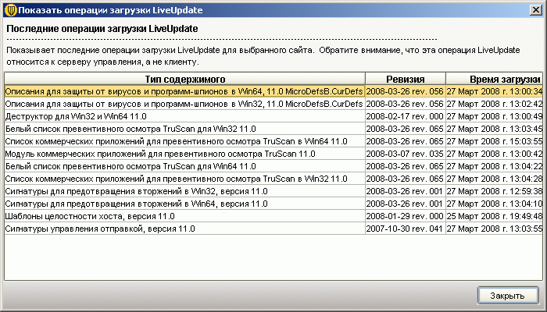Click download time 27 Март 2008 г. 13:03:45
Screen dimensions: 547x312
pos(495,129)
